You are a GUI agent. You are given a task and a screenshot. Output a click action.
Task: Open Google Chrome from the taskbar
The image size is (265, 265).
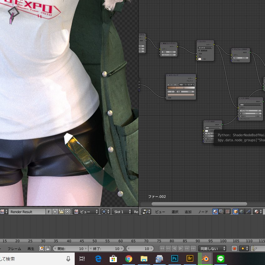point(129,258)
